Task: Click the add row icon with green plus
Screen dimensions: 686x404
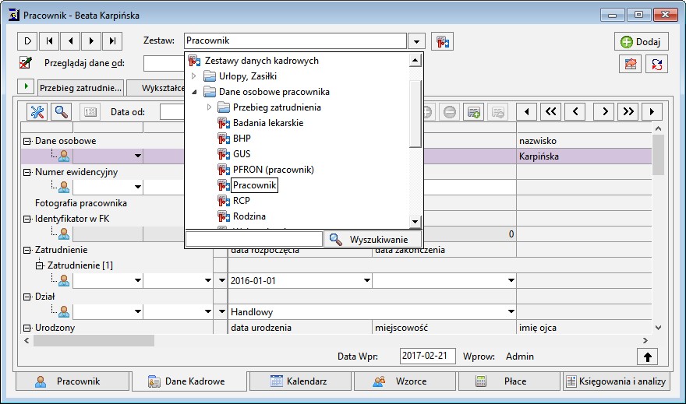Action: 473,111
